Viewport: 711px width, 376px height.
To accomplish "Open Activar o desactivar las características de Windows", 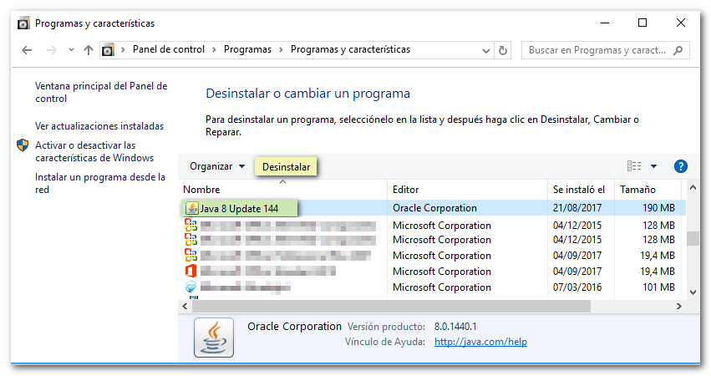I will coord(94,151).
